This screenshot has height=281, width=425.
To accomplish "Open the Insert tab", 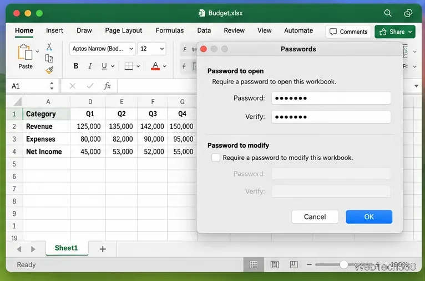I will (x=54, y=30).
